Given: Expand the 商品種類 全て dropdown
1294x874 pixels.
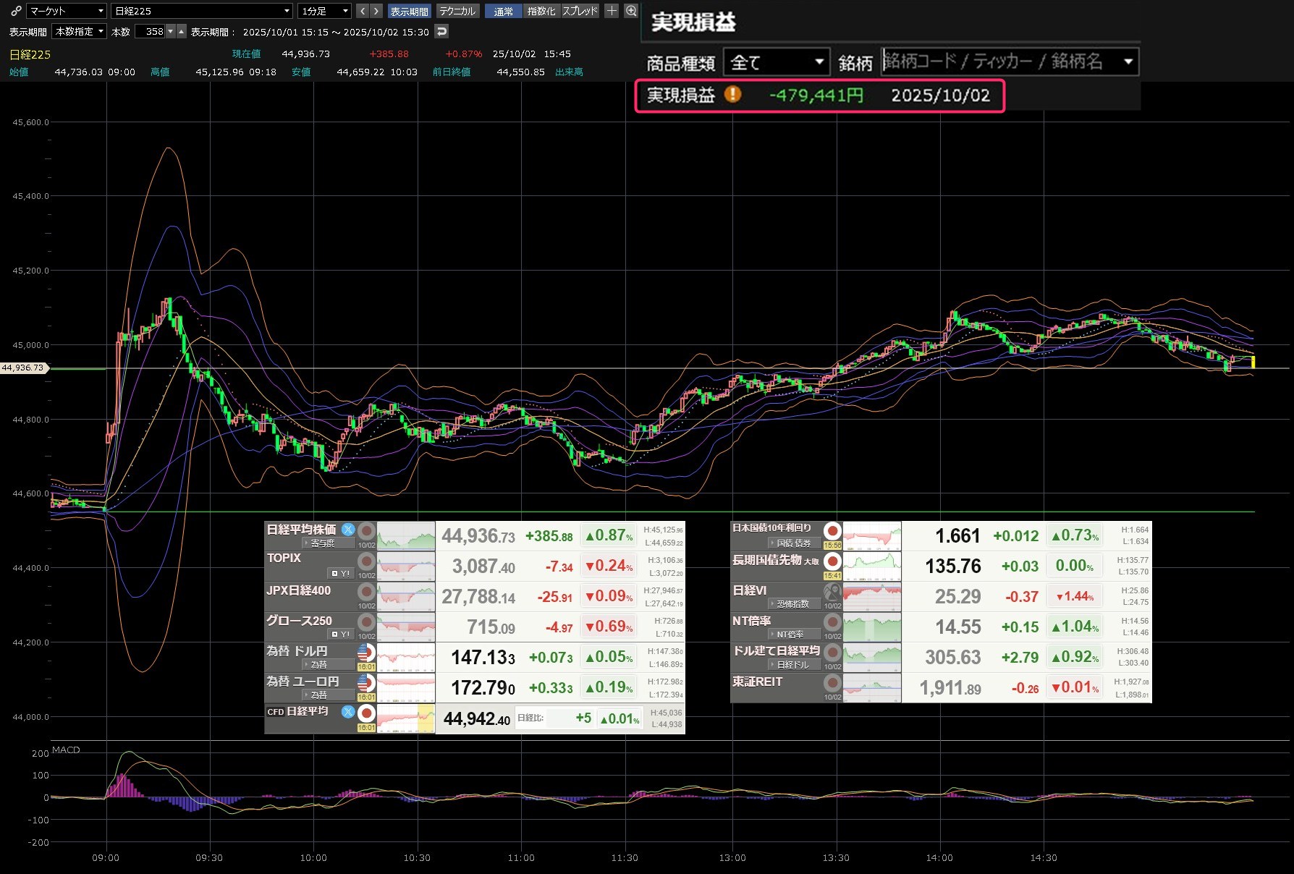Looking at the screenshot, I should 777,62.
